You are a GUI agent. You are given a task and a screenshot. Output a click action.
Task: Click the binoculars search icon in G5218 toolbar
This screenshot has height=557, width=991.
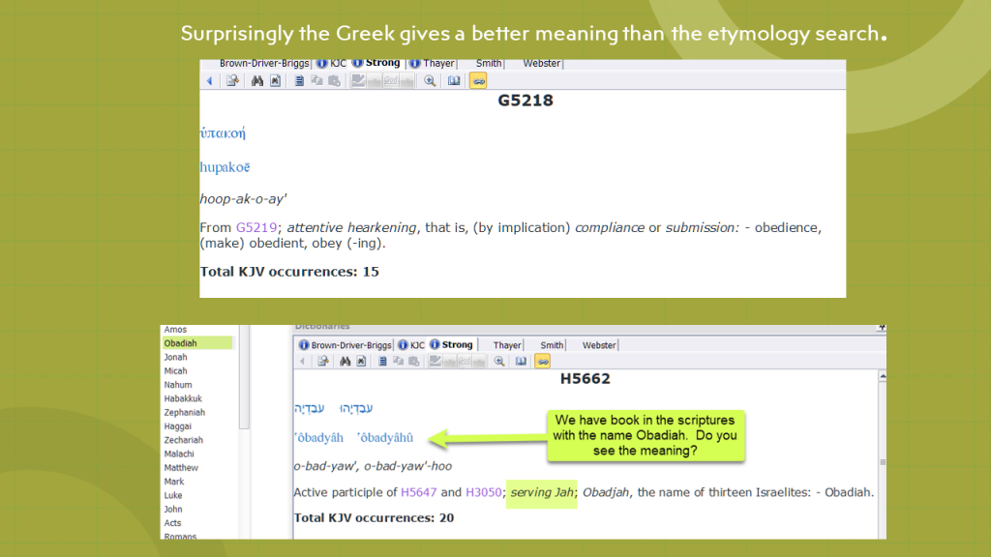click(x=257, y=81)
